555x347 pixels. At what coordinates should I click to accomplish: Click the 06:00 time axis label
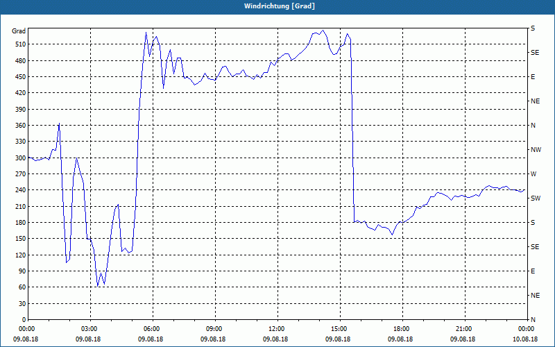click(153, 329)
